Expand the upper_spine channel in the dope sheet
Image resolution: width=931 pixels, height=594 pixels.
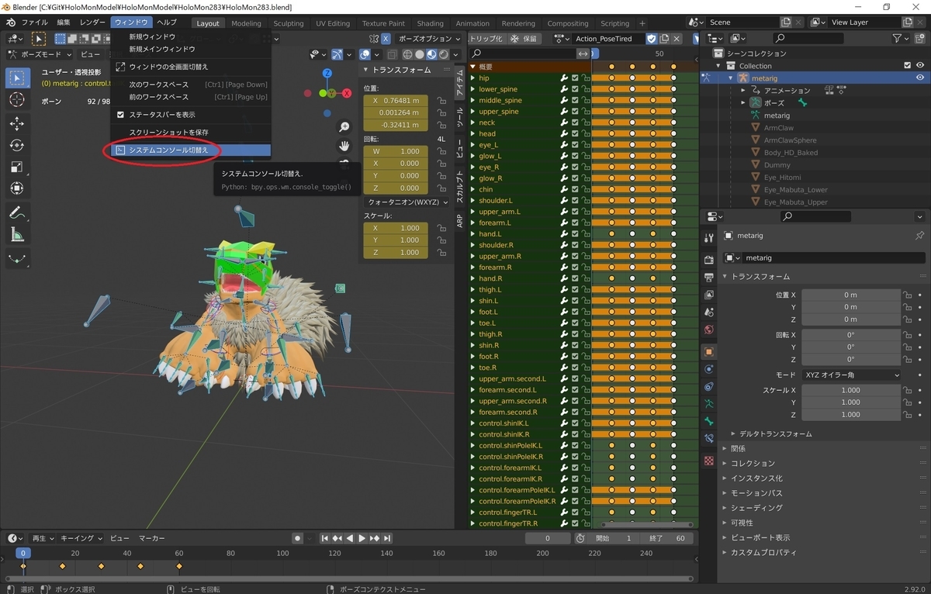coord(473,112)
